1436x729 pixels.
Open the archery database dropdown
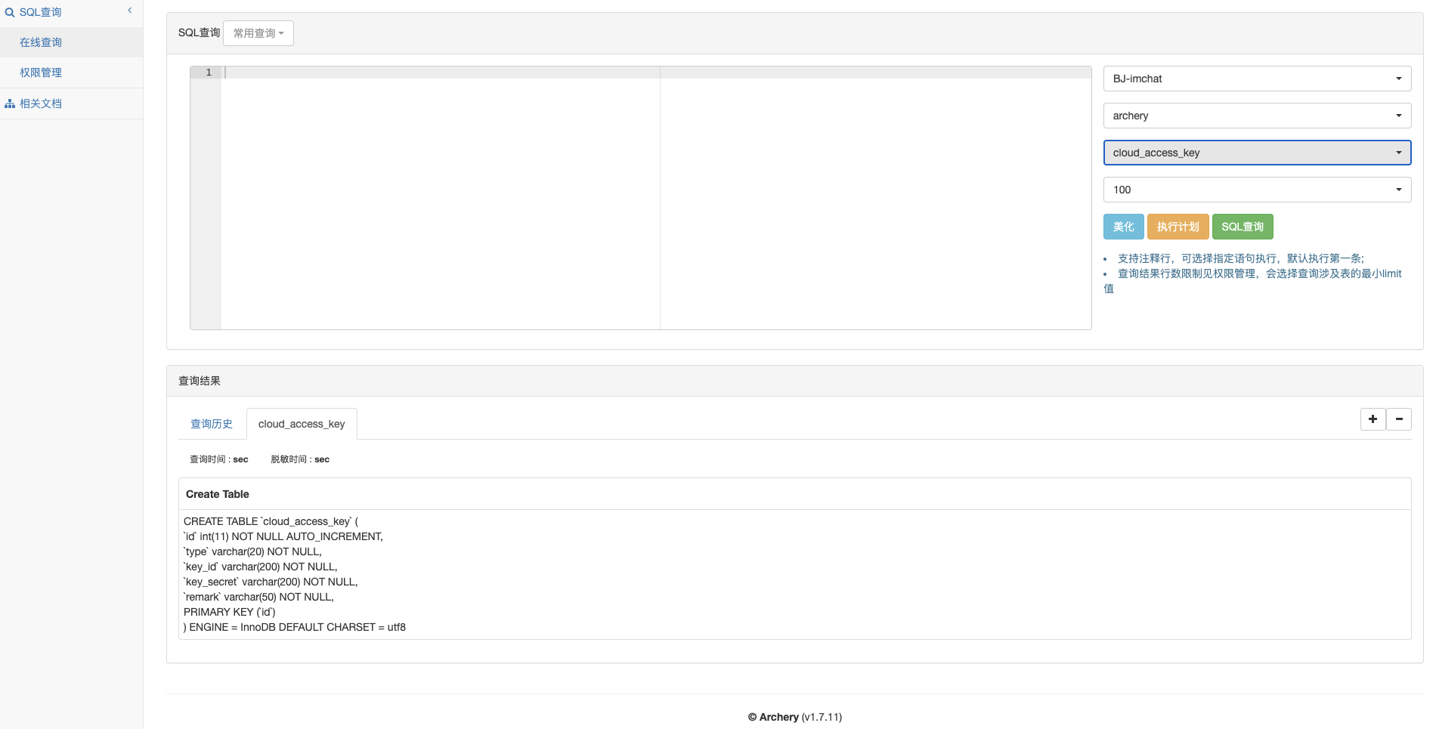[1256, 115]
